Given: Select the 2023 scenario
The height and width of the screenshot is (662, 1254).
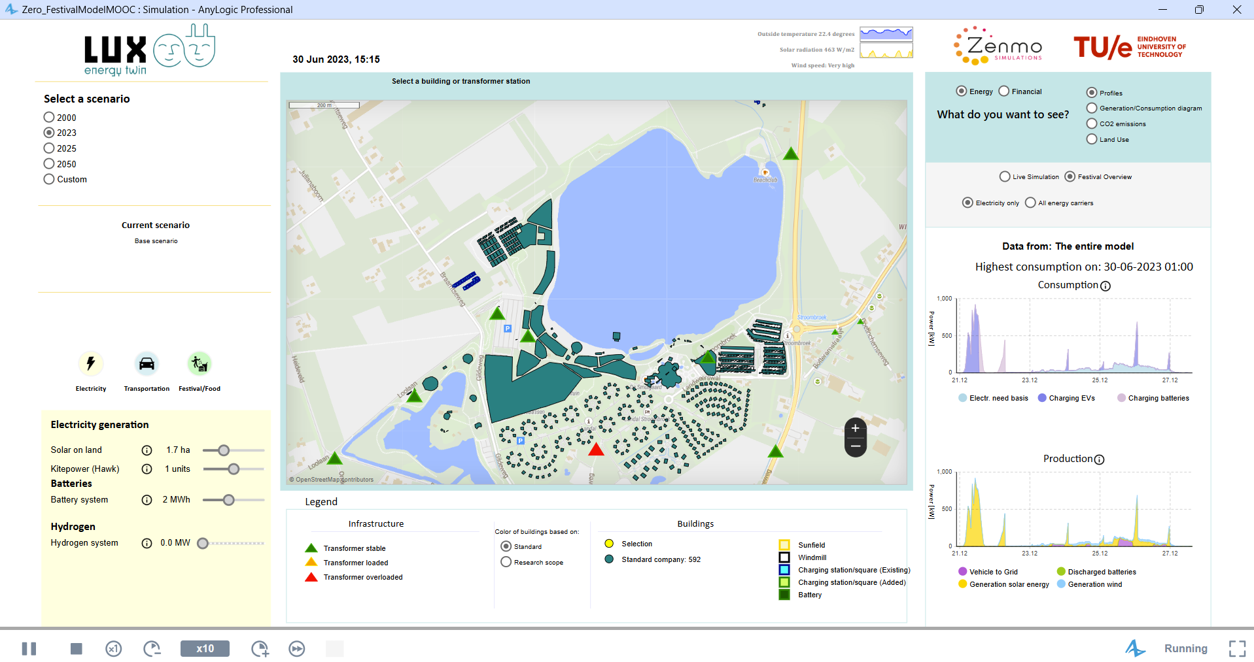Looking at the screenshot, I should tap(49, 133).
